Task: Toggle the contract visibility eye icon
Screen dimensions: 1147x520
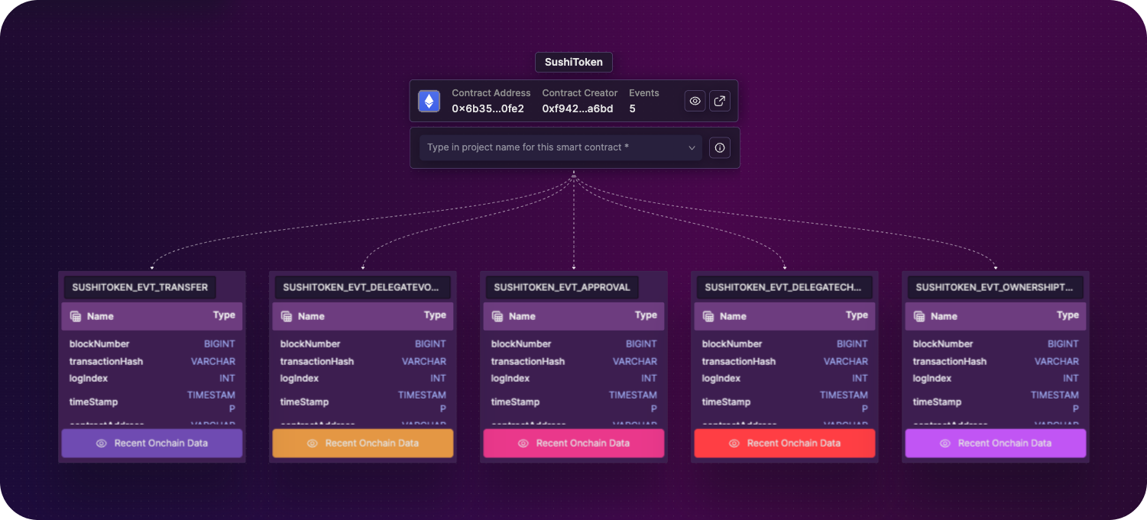Action: [x=695, y=101]
